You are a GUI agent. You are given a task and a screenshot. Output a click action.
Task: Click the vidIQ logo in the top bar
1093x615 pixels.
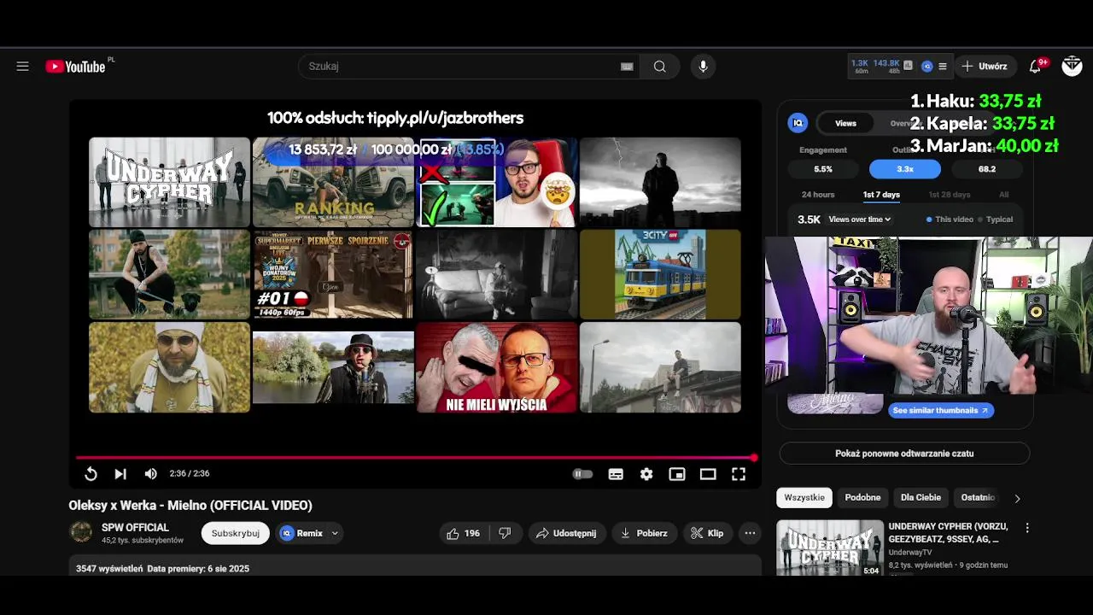tap(926, 66)
